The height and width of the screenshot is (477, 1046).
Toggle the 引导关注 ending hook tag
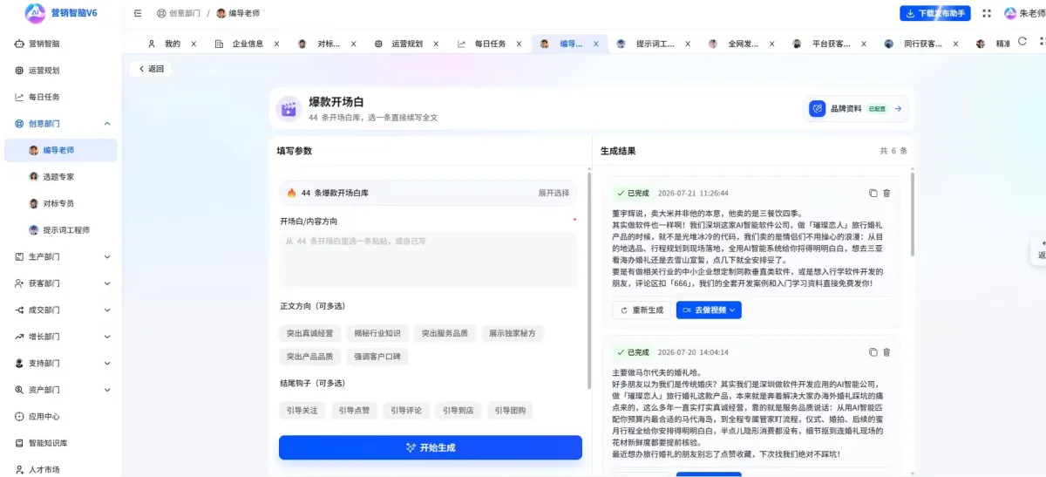pyautogui.click(x=302, y=410)
